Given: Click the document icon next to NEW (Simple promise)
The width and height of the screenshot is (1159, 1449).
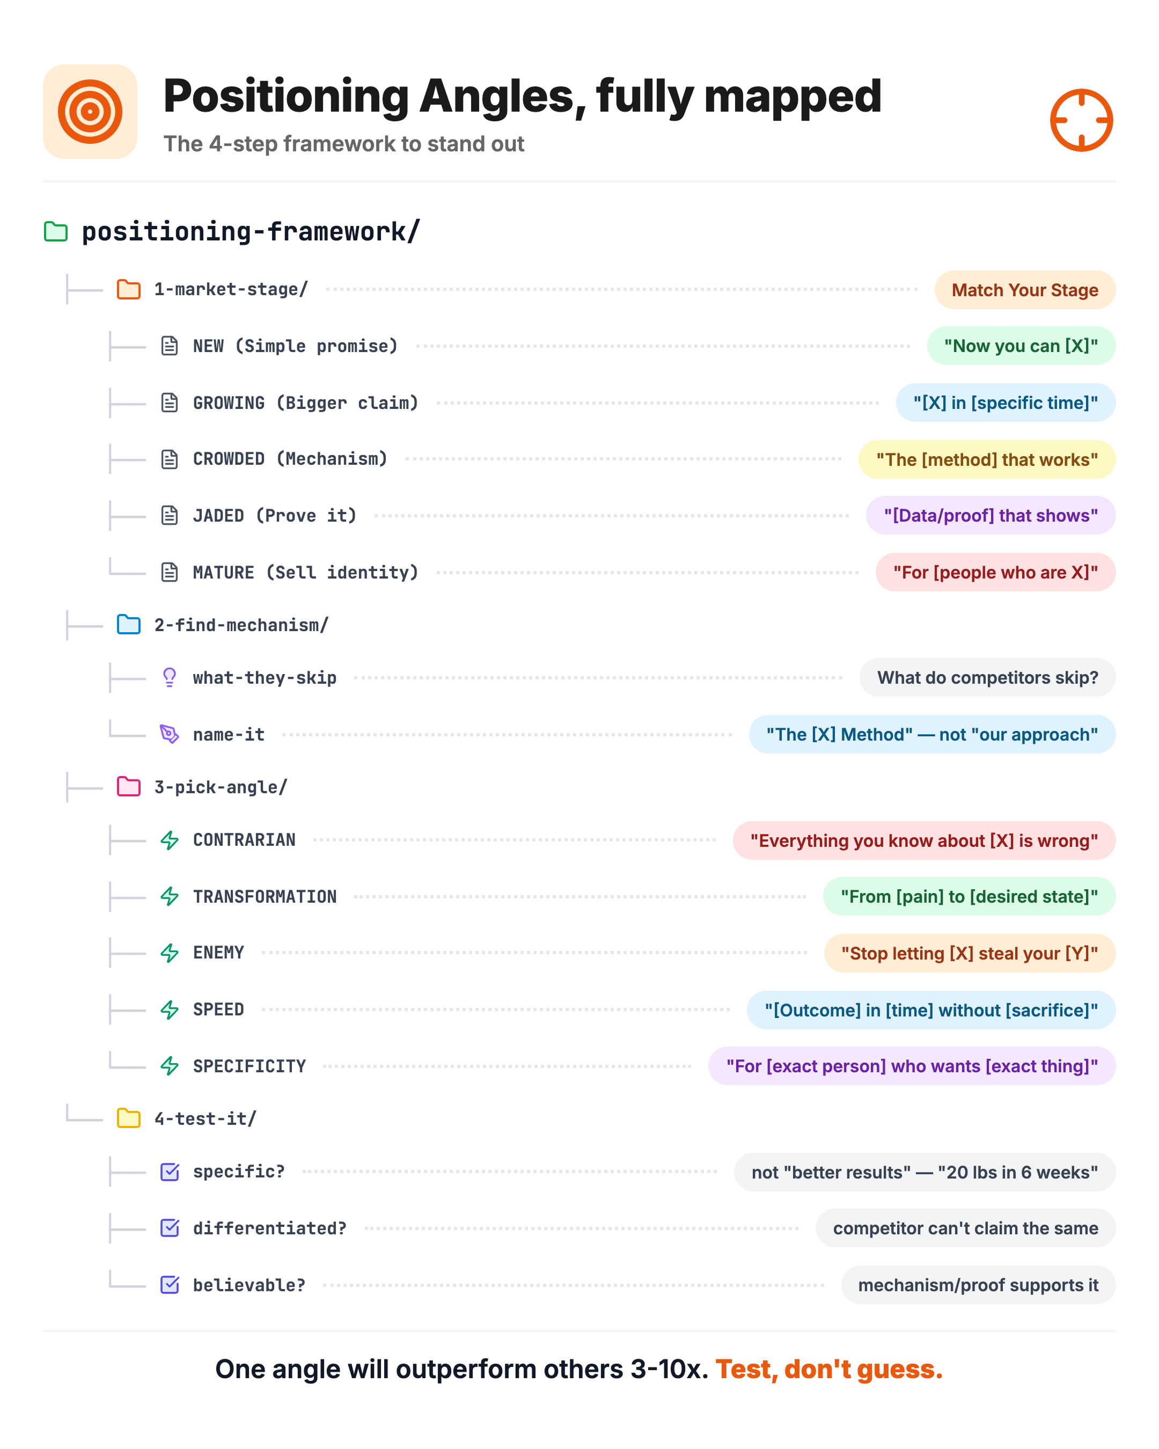Looking at the screenshot, I should (x=170, y=346).
